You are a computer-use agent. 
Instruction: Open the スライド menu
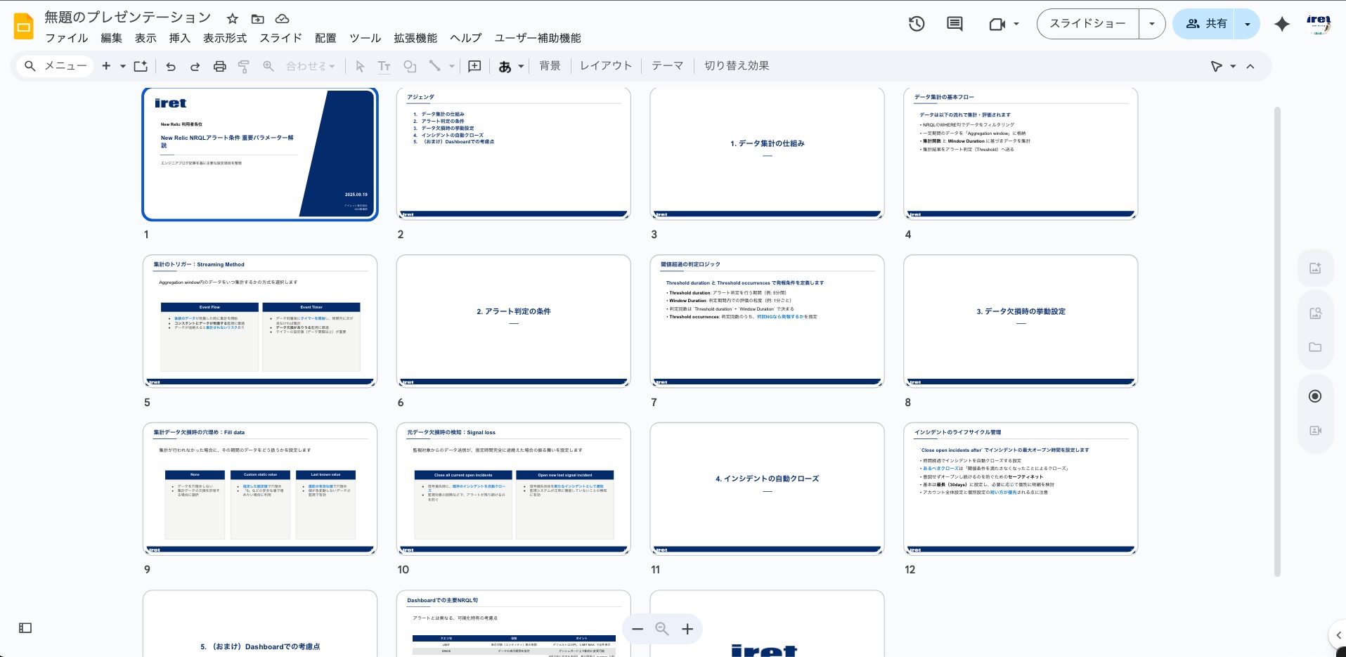coord(280,38)
